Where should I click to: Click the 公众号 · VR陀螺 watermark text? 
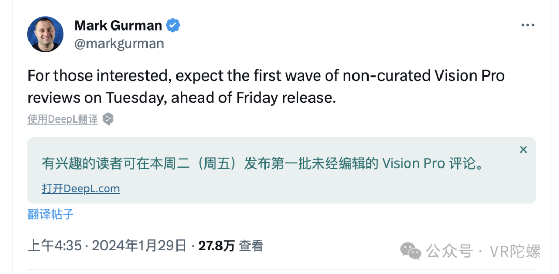483,251
